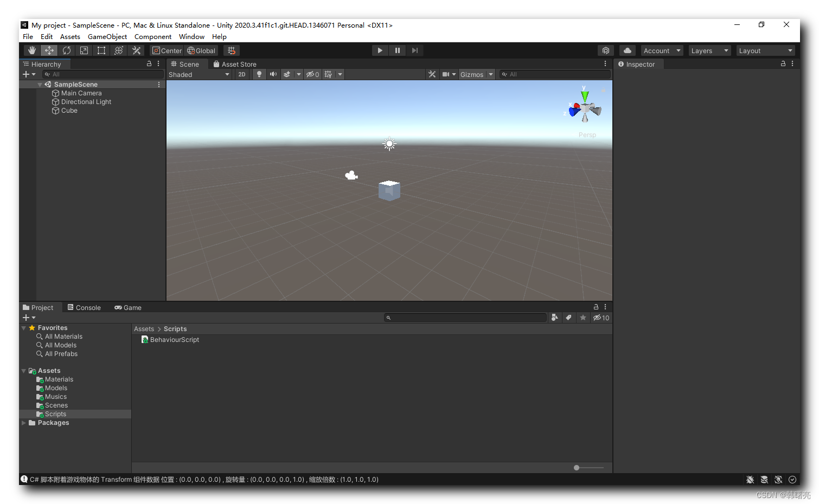The height and width of the screenshot is (504, 819).
Task: Search assets by type icon
Action: pos(554,318)
